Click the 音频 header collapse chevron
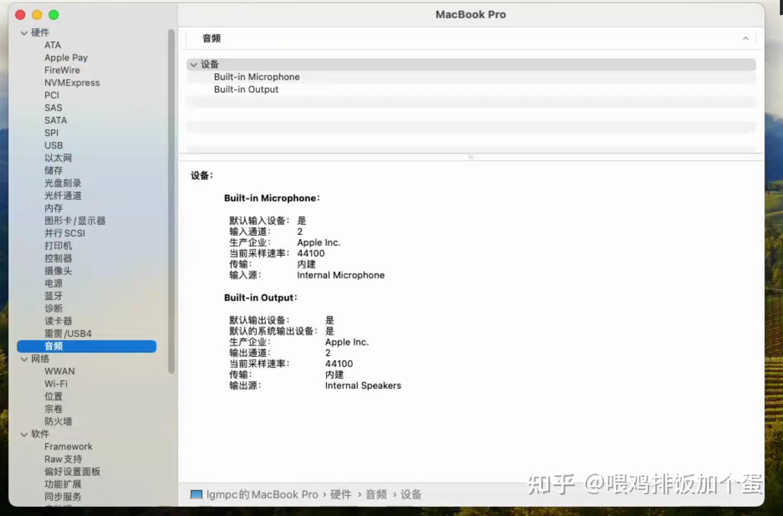 point(745,39)
